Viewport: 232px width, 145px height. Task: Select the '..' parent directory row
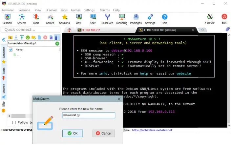[18, 55]
